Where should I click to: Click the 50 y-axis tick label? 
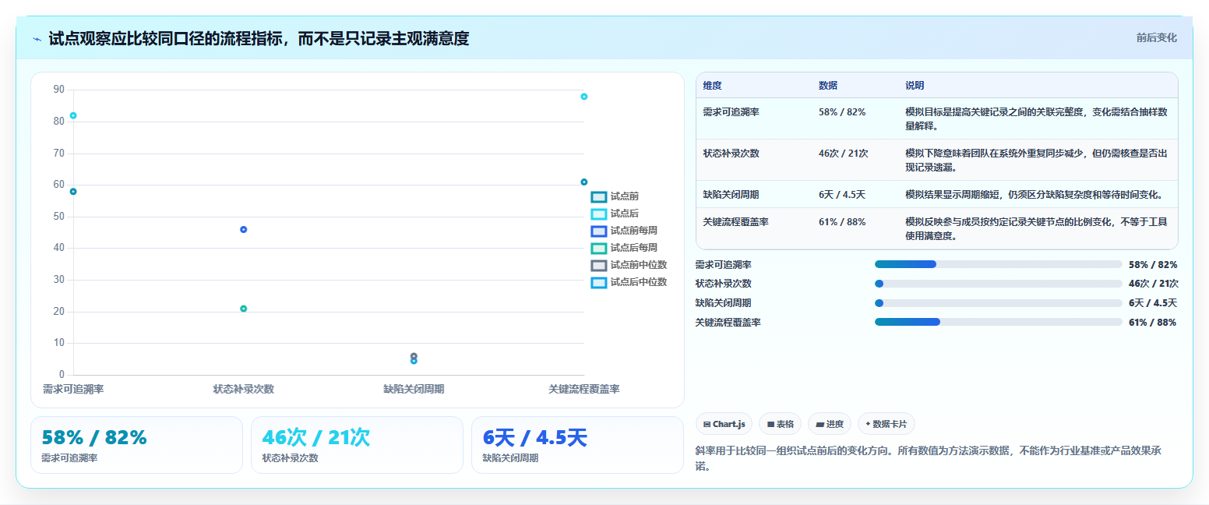[x=59, y=217]
